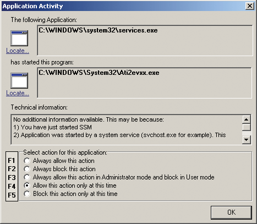This screenshot has width=257, height=224.
Task: Click the technical information scrollbar thumb
Action: [x=247, y=127]
